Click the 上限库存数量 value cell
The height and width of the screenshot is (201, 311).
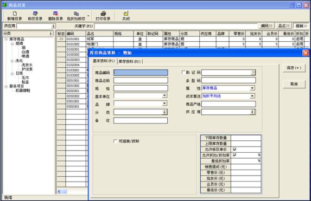tap(246, 144)
